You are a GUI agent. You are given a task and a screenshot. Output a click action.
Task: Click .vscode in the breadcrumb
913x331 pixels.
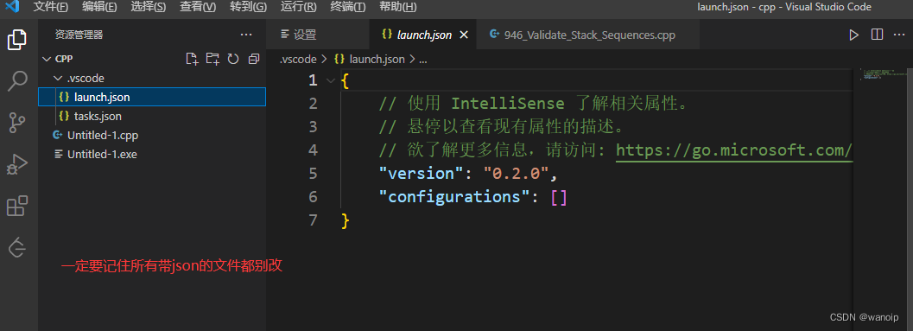pos(297,59)
